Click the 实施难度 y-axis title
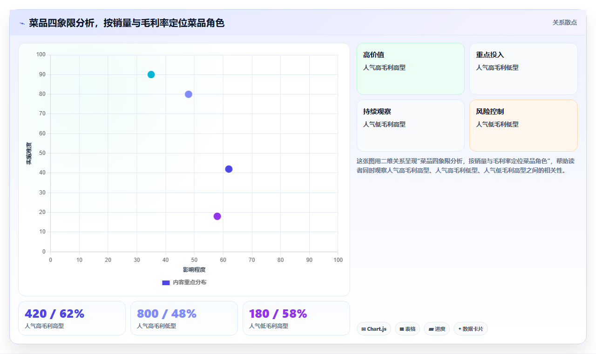This screenshot has width=596, height=354. click(x=29, y=154)
